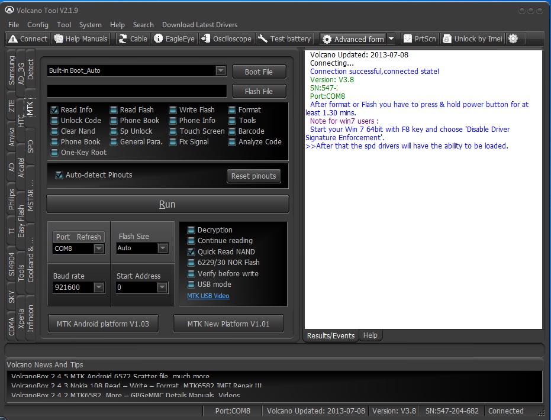Open Help Manuals from toolbar
The width and height of the screenshot is (551, 420).
[x=80, y=38]
